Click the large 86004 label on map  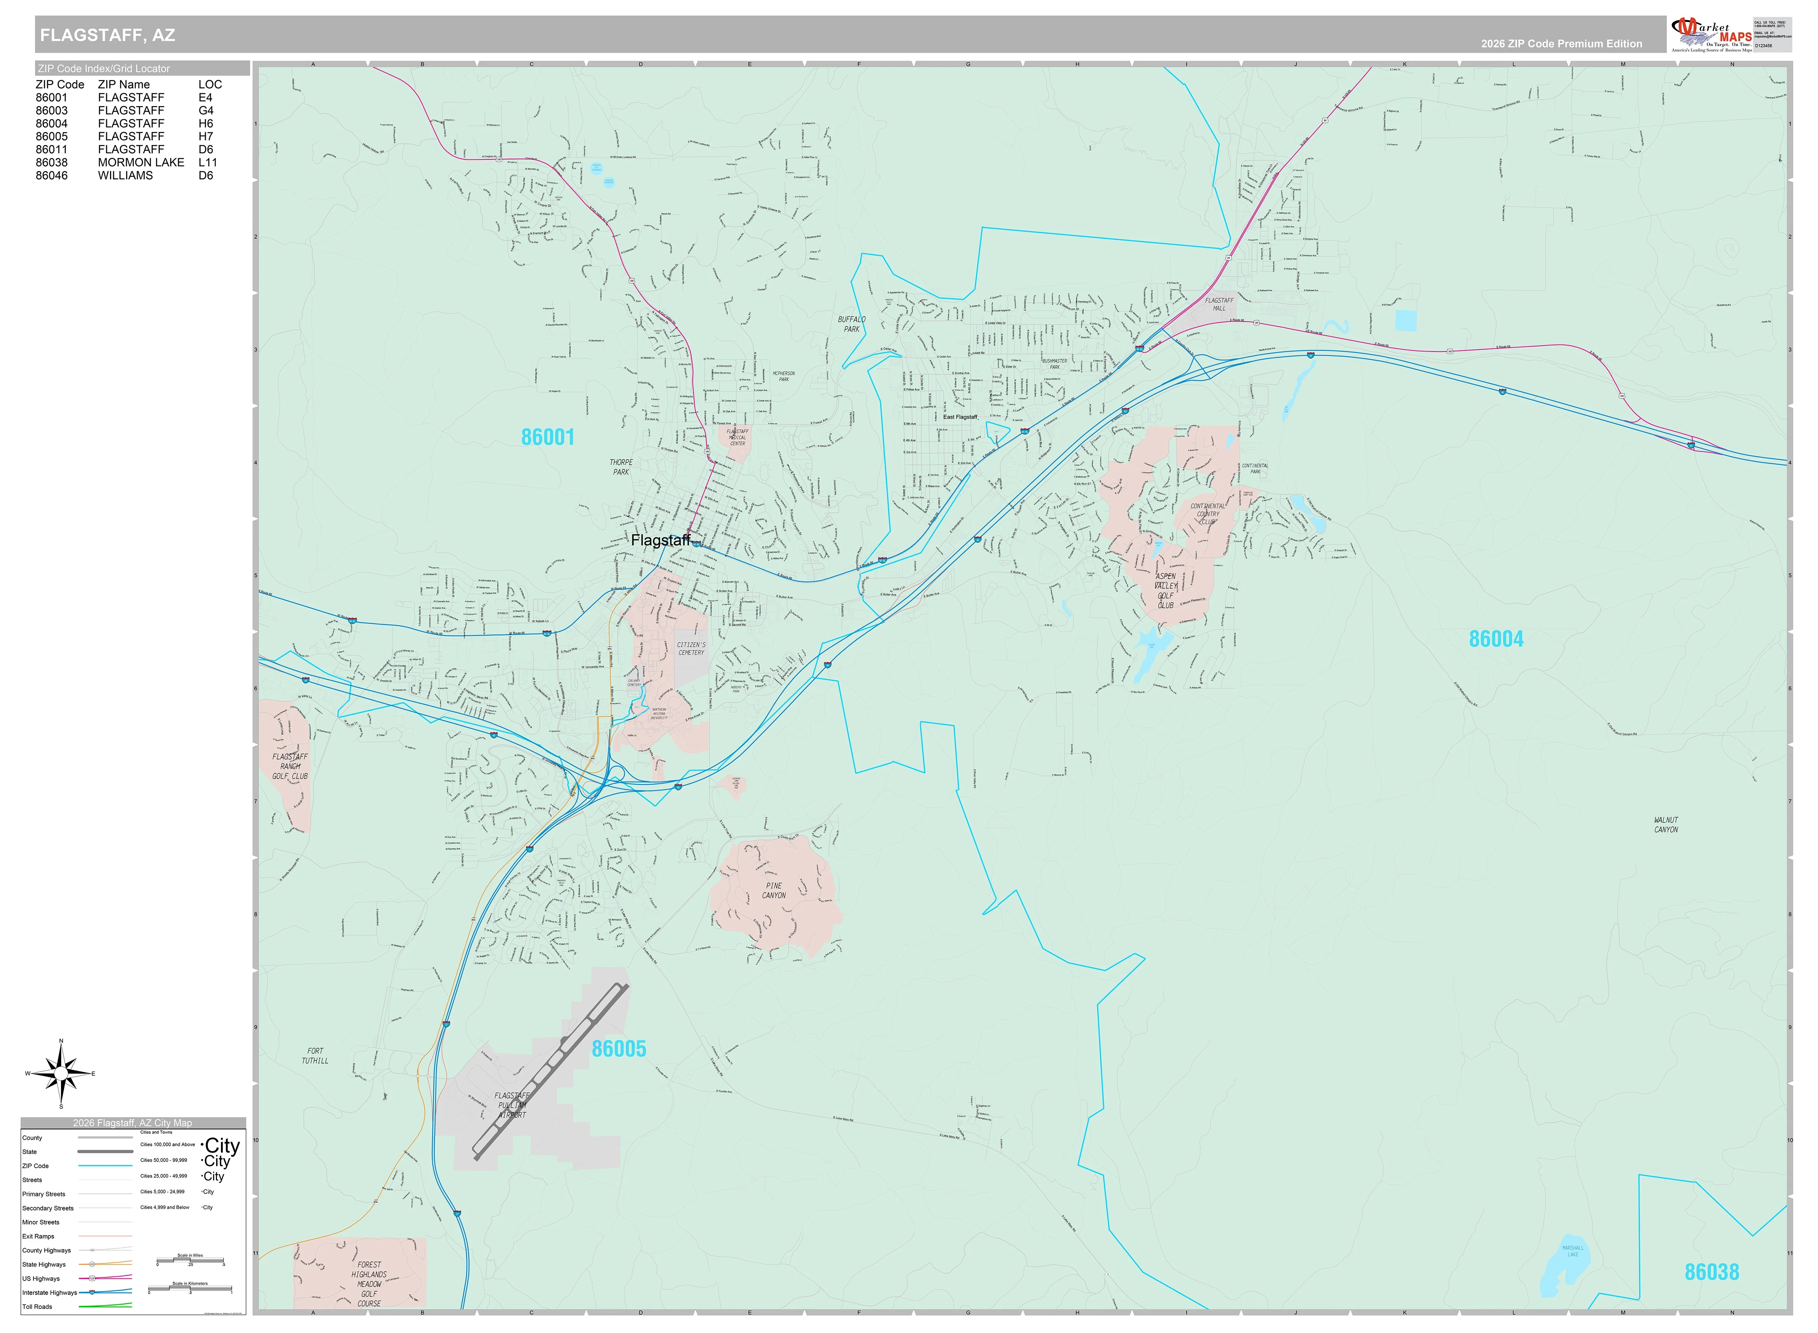point(1495,639)
